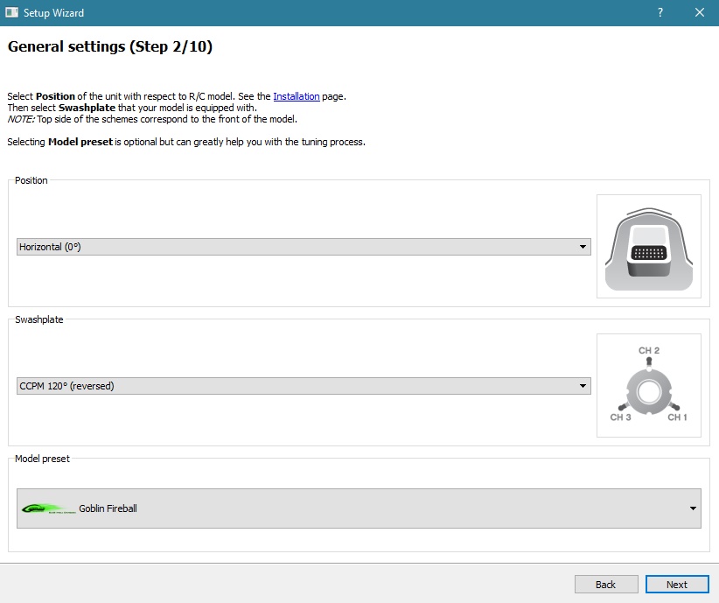The width and height of the screenshot is (719, 603).
Task: Expand the CCPM 120° (reversed) swashplate dropdown
Action: coord(304,386)
